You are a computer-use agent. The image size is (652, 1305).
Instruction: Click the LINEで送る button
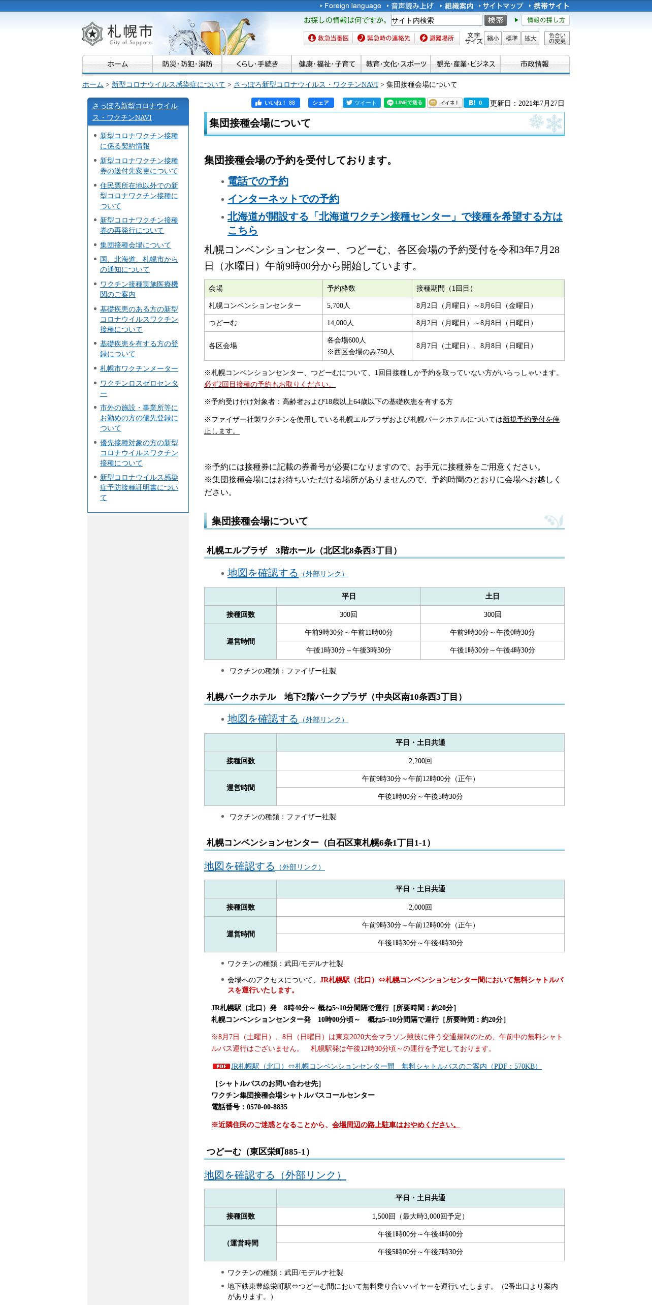pos(405,103)
